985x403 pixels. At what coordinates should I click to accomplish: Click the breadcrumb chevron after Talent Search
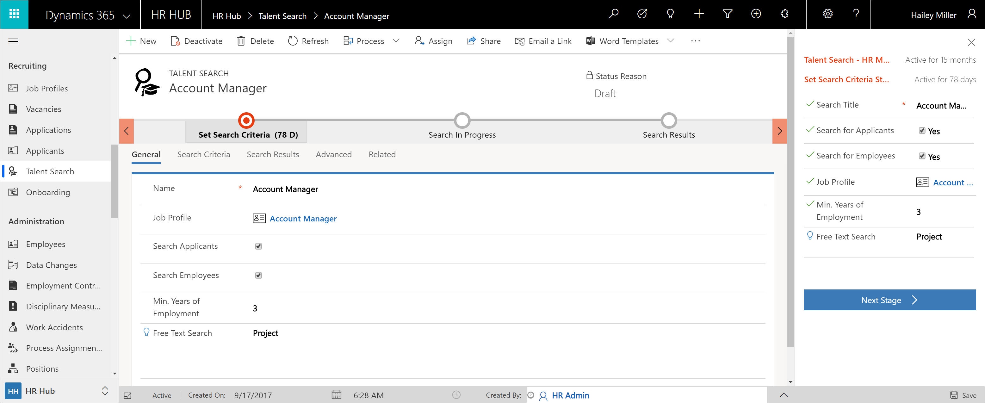coord(316,16)
